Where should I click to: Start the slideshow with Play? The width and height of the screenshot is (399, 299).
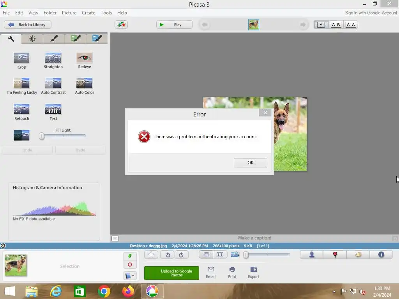pyautogui.click(x=174, y=25)
